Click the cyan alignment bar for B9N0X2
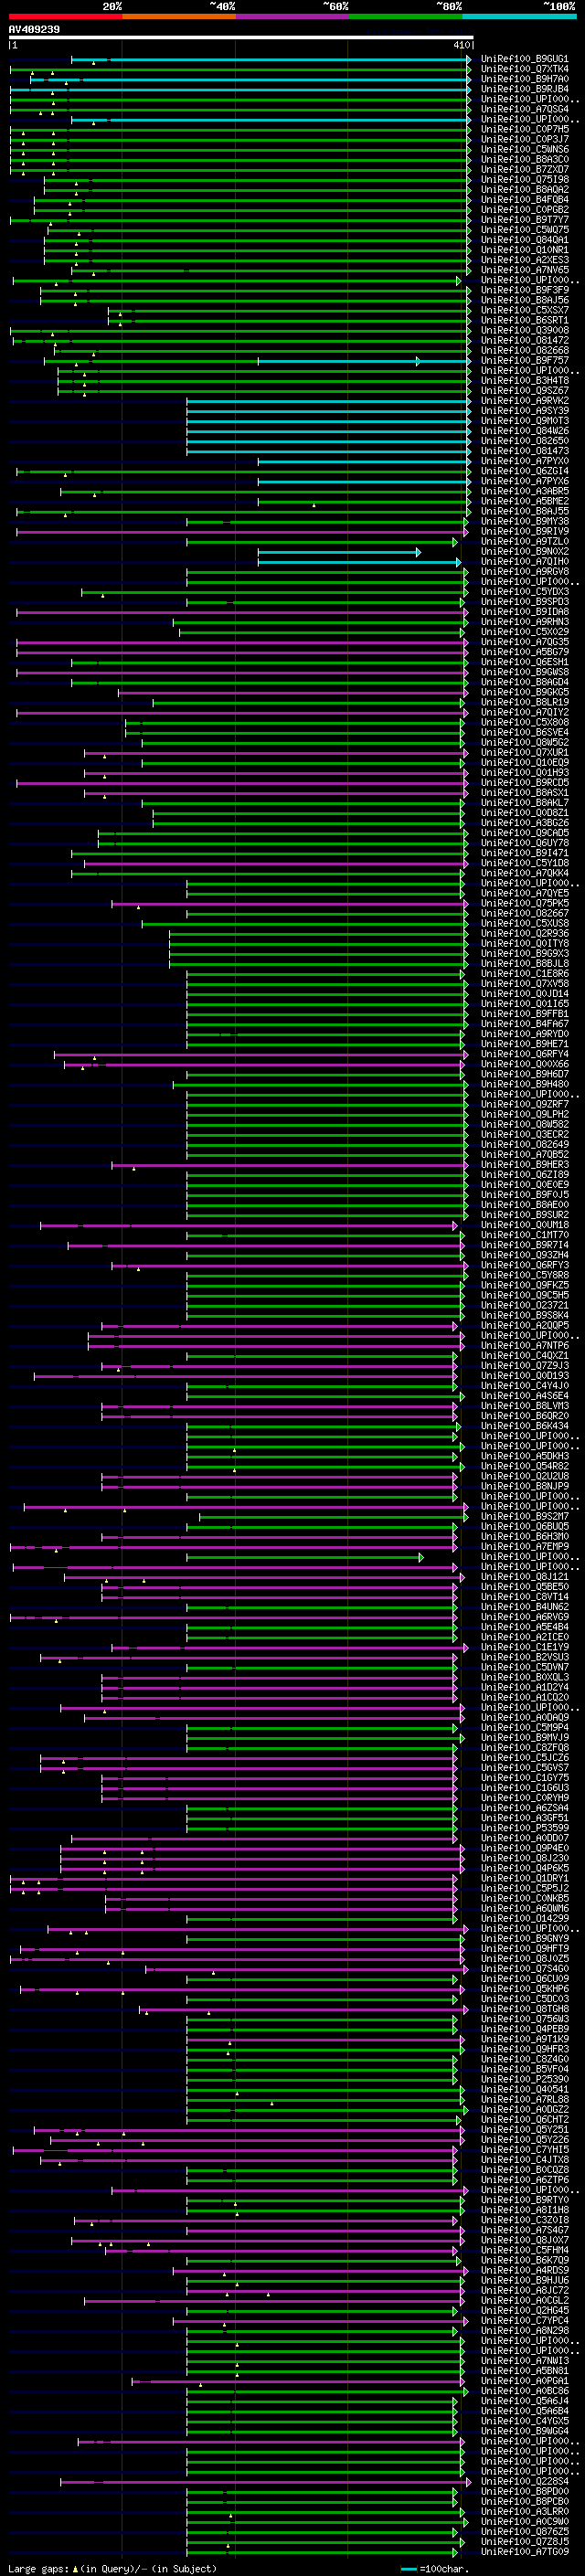 coord(339,552)
